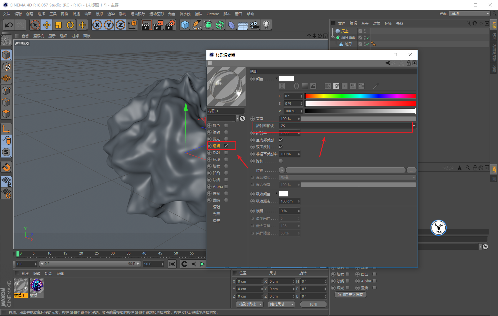Disable the 透明 channel checkbox
The height and width of the screenshot is (316, 498).
[x=226, y=146]
